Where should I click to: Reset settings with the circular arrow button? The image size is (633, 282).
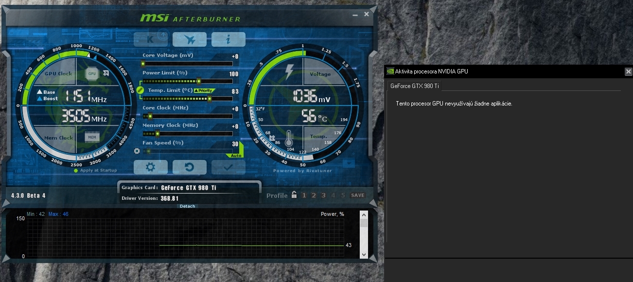[189, 167]
